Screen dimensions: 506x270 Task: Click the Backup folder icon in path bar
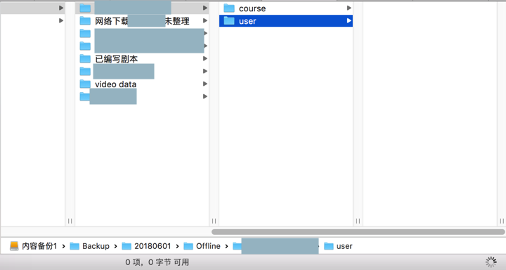tap(74, 246)
